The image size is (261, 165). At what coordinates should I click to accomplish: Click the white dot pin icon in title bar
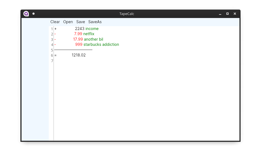34,14
